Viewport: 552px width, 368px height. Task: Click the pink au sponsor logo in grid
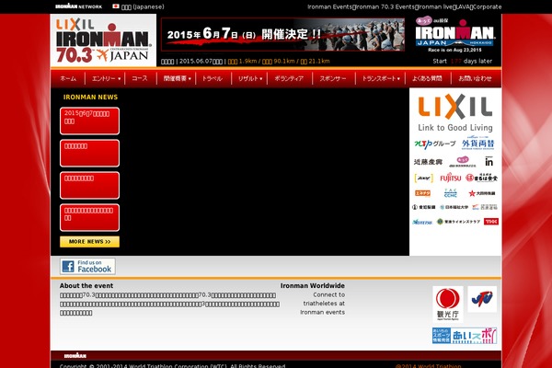462,162
